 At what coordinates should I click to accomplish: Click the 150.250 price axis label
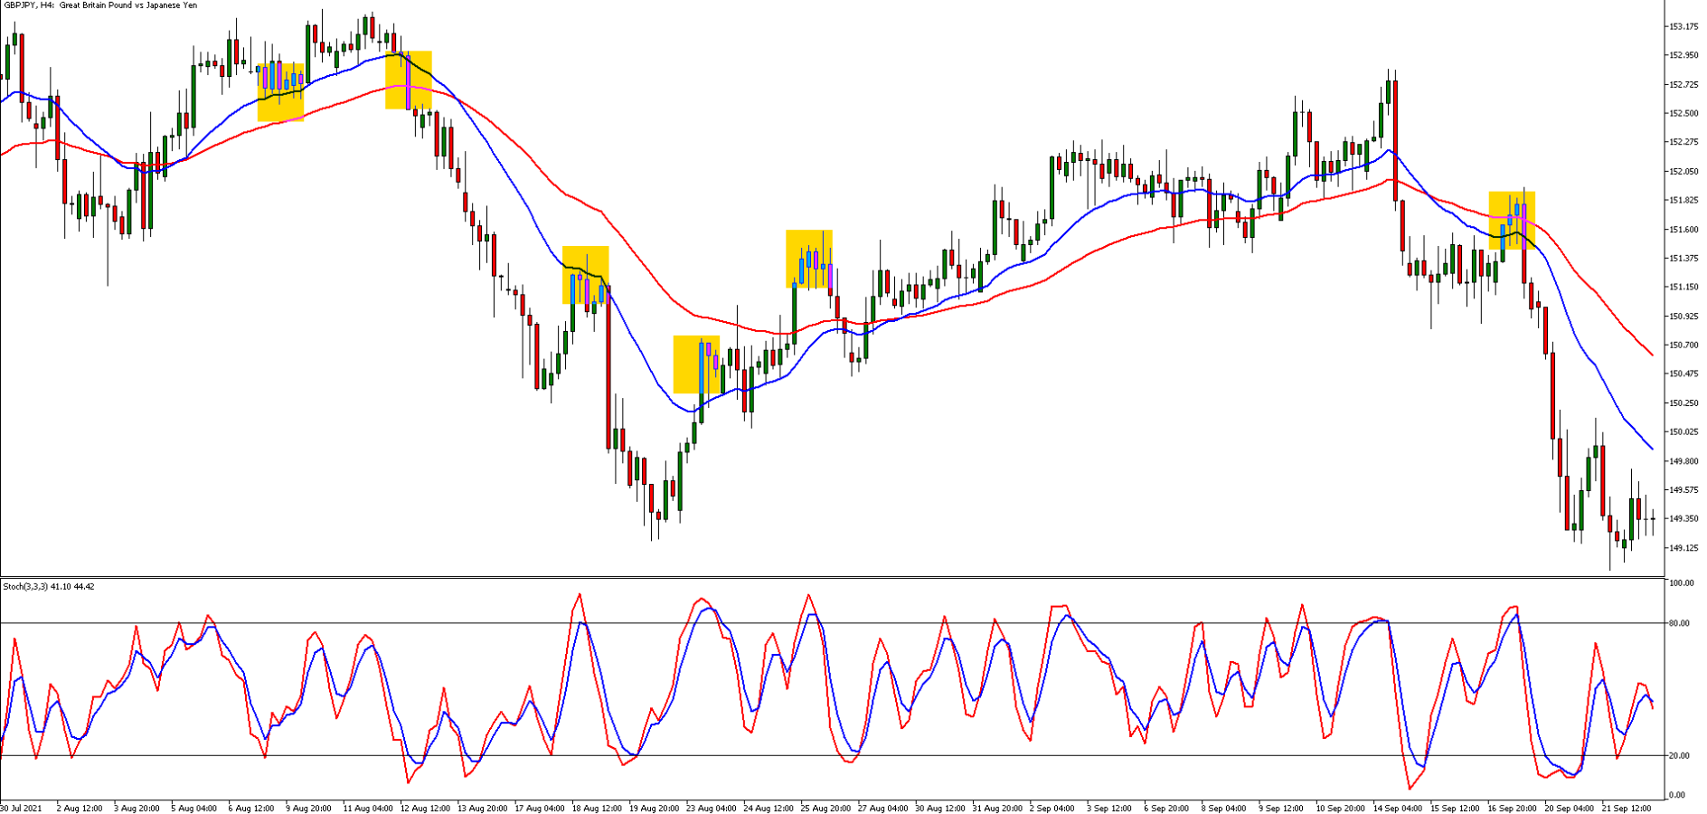point(1683,402)
